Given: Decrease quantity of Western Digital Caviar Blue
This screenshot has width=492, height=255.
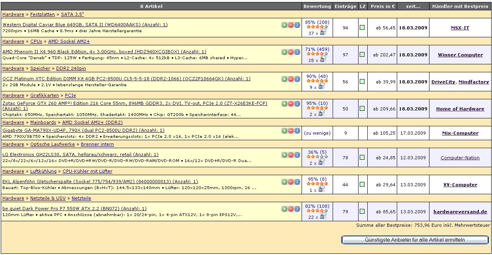Looking at the screenshot, I should pos(290,25).
